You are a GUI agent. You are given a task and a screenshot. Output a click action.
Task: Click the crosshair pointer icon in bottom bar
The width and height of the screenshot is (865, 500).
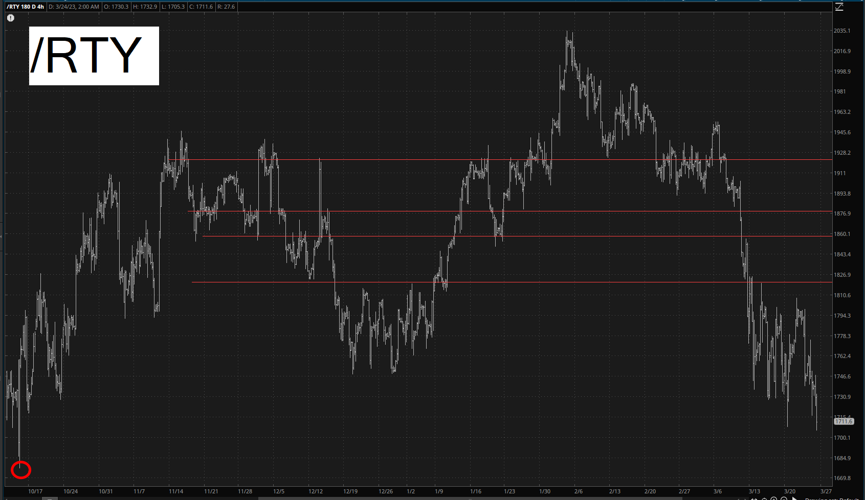(764, 498)
